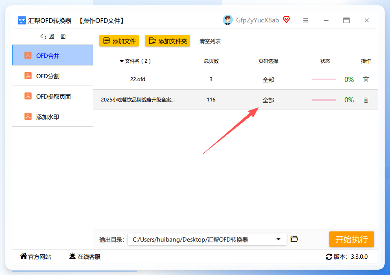Click the orange icon beside OFD分割
The height and width of the screenshot is (275, 390).
click(x=28, y=76)
